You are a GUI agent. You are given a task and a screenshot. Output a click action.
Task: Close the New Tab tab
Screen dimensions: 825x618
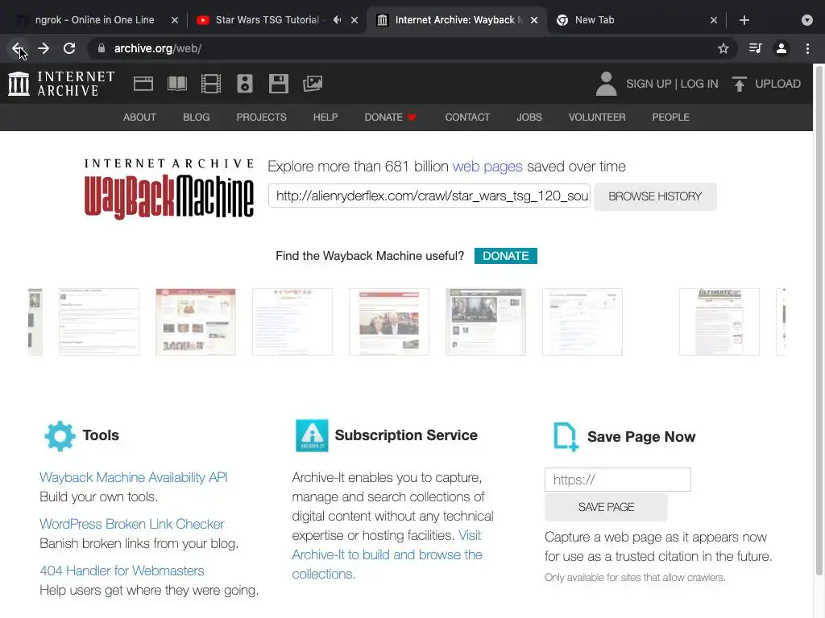(x=714, y=20)
